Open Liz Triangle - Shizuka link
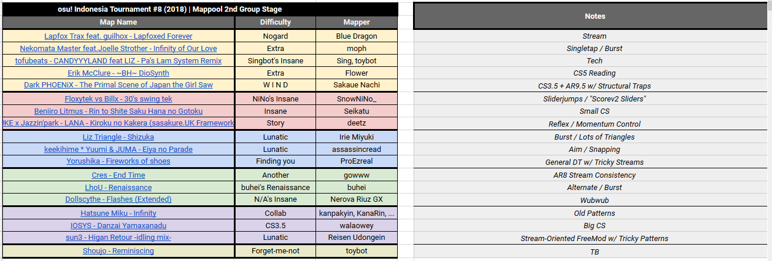This screenshot has width=772, height=261. pyautogui.click(x=118, y=137)
